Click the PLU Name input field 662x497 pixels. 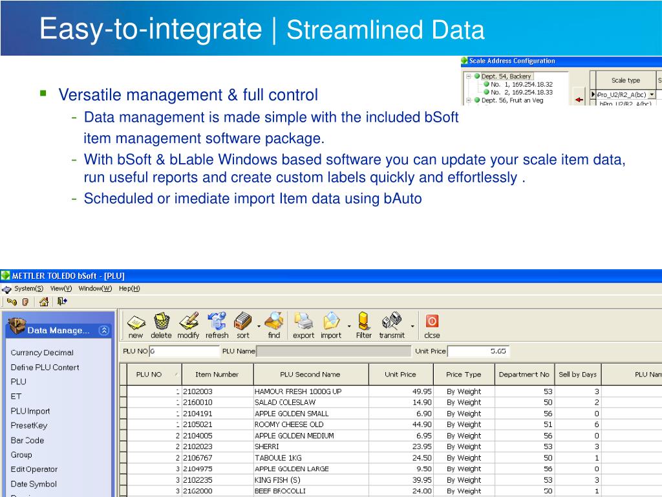(334, 351)
